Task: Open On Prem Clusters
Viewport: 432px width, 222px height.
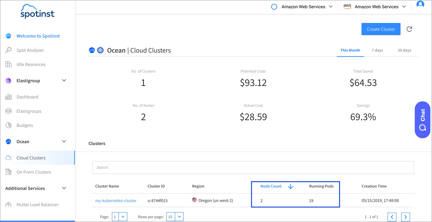Action: pyautogui.click(x=34, y=172)
